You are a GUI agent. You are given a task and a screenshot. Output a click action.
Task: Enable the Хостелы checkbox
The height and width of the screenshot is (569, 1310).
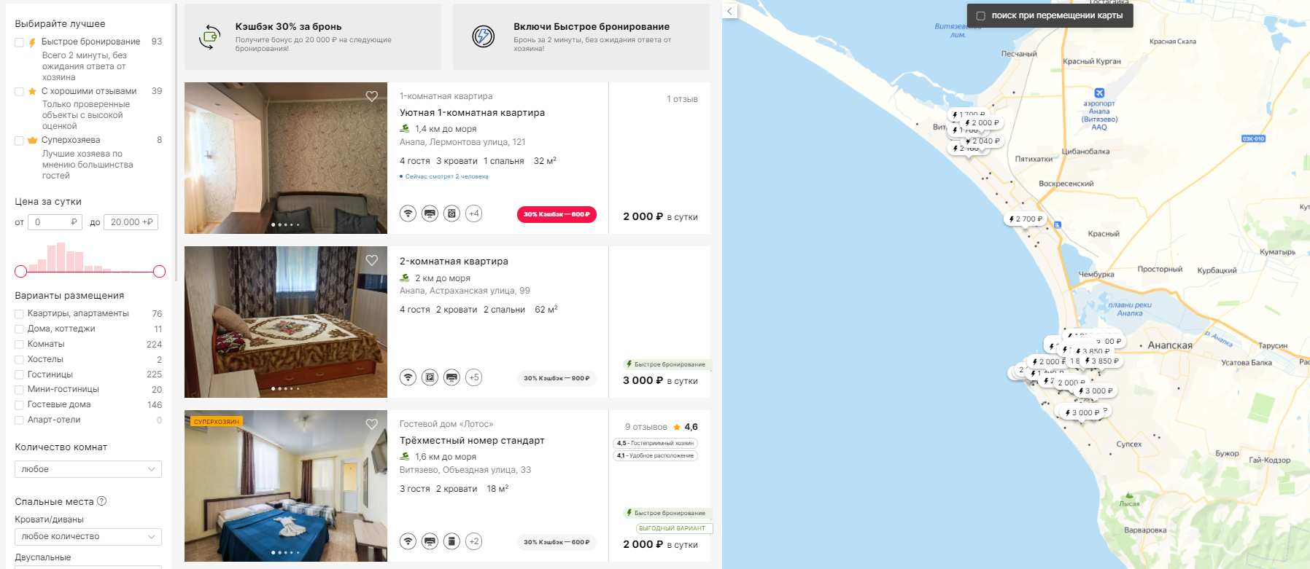20,360
